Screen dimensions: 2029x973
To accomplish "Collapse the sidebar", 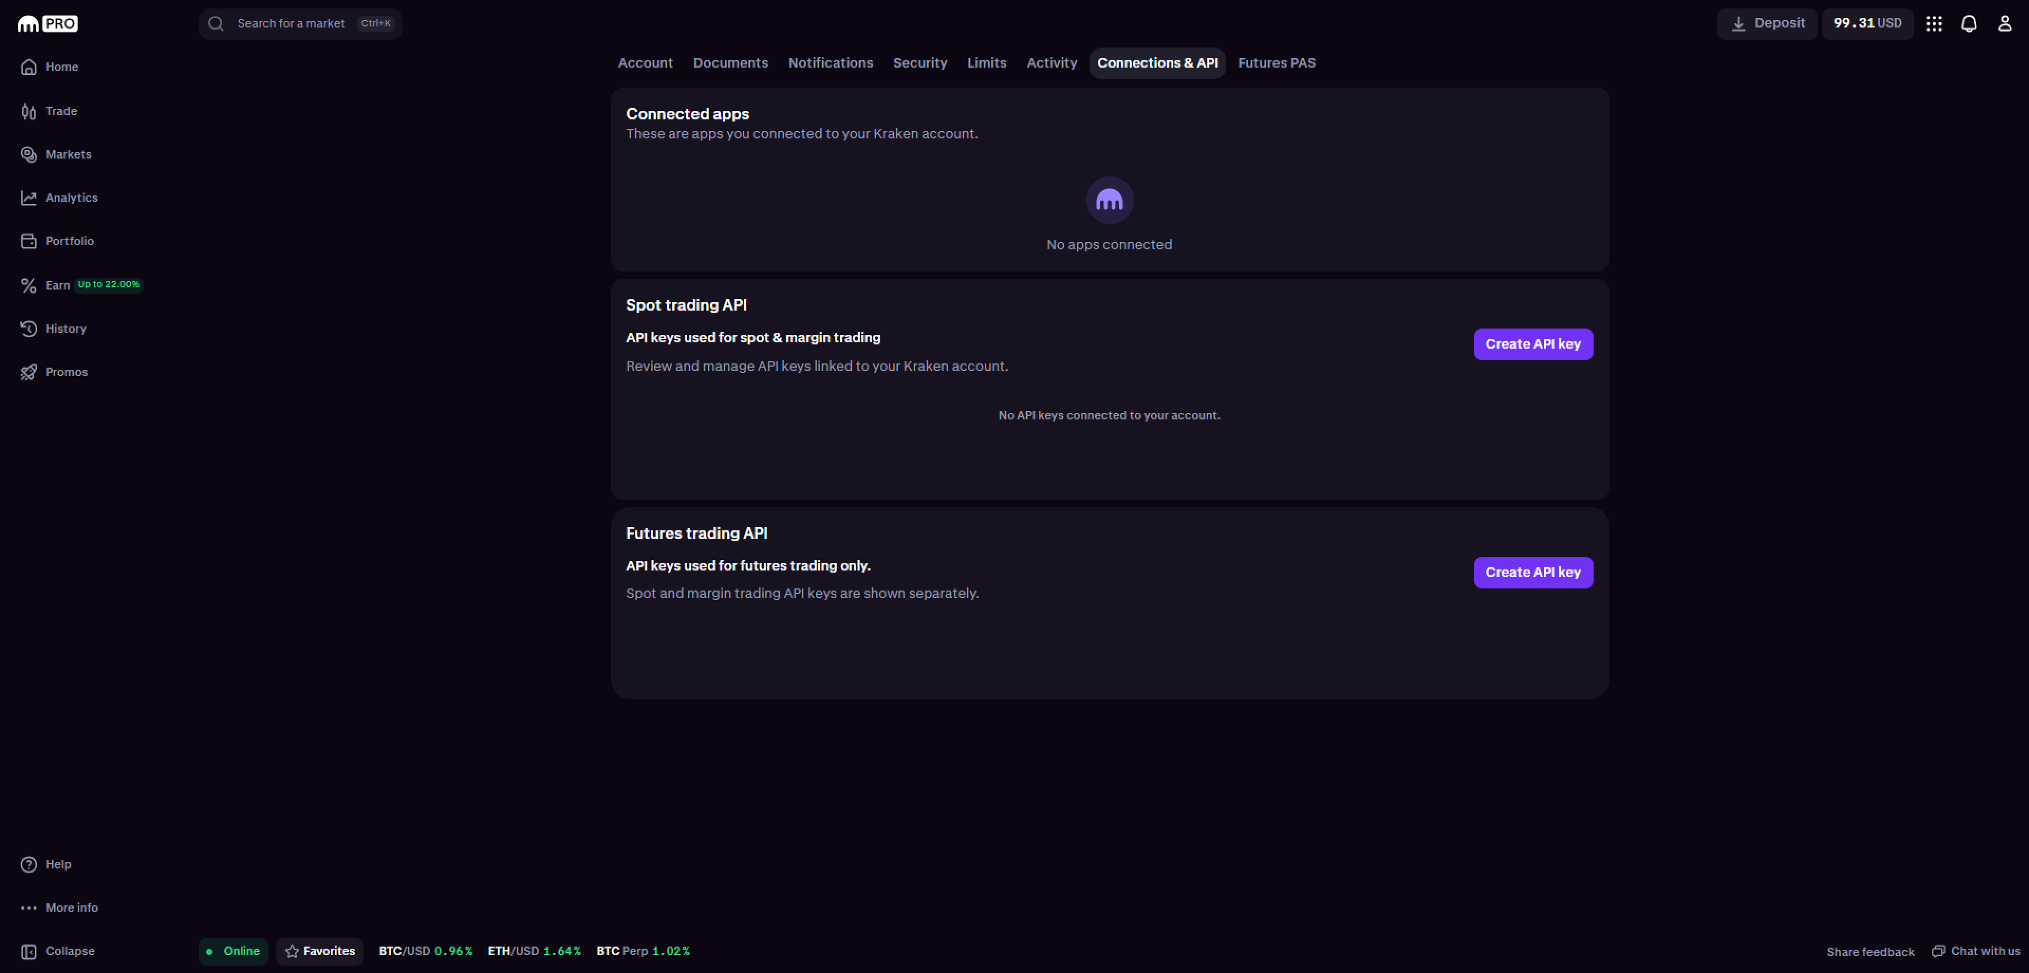I will point(69,951).
